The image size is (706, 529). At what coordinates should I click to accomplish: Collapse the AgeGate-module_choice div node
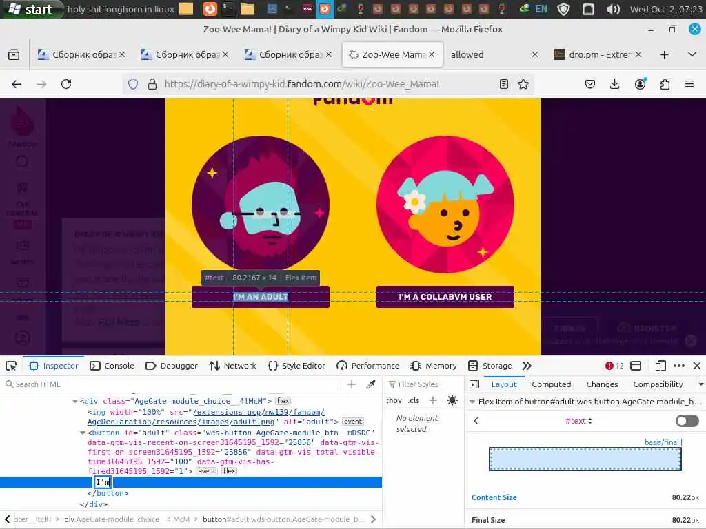tap(74, 401)
